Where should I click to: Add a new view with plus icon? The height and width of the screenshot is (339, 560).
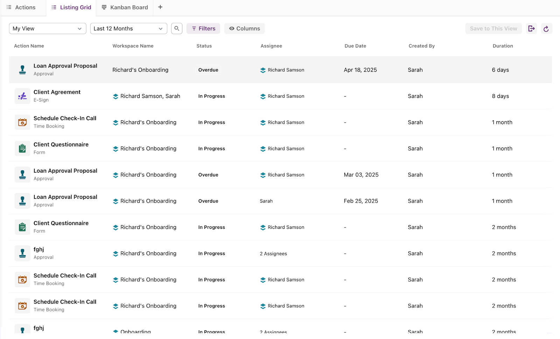click(160, 7)
